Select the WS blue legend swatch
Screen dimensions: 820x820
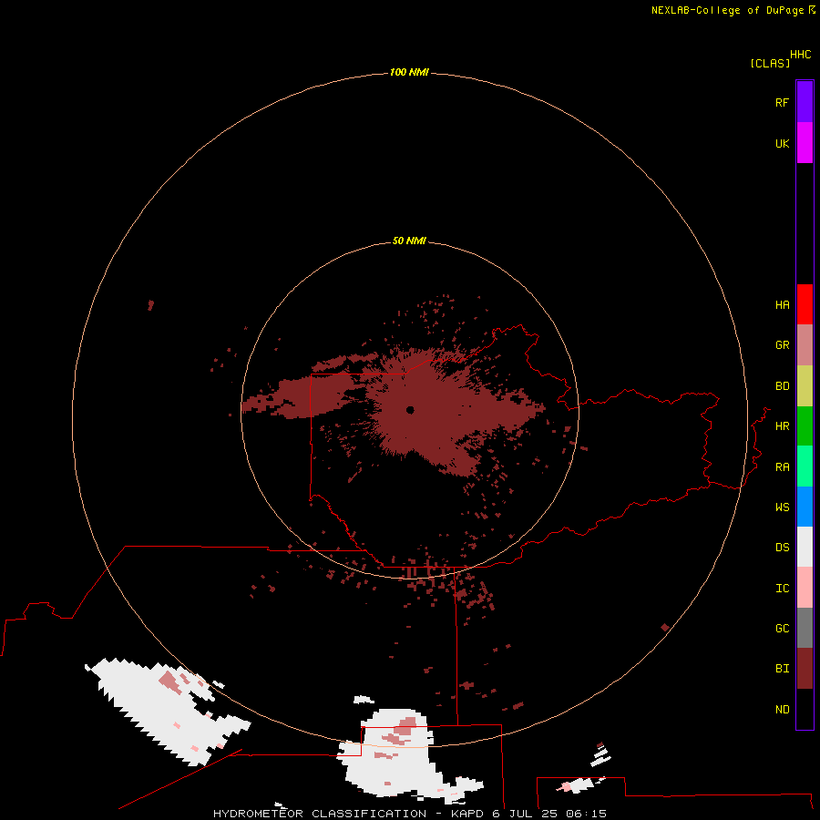click(x=805, y=507)
